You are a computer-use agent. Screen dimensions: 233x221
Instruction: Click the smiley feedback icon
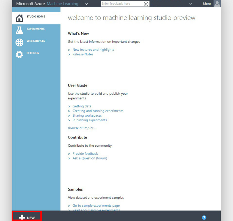tap(146, 4)
